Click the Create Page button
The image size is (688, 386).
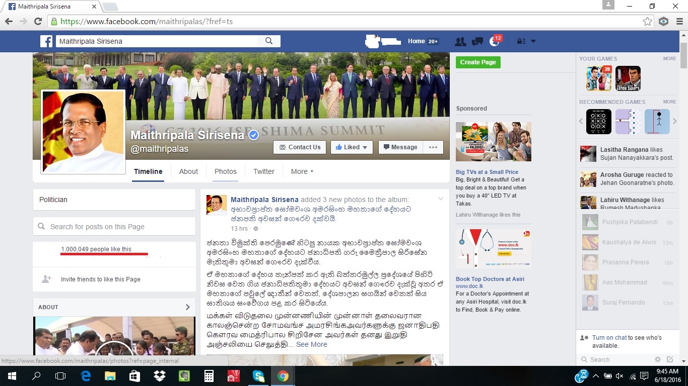pos(477,62)
